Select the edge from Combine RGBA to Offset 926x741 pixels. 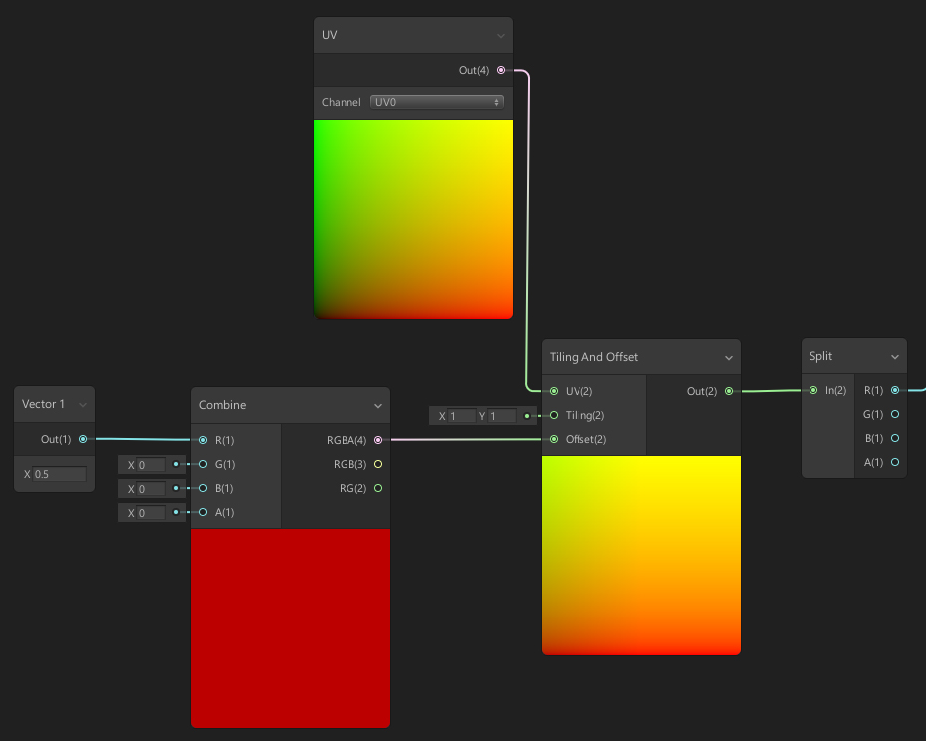click(466, 439)
